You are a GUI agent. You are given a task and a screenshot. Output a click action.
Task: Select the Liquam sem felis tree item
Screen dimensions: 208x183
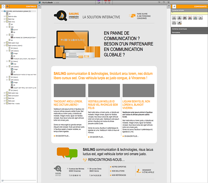23,88
